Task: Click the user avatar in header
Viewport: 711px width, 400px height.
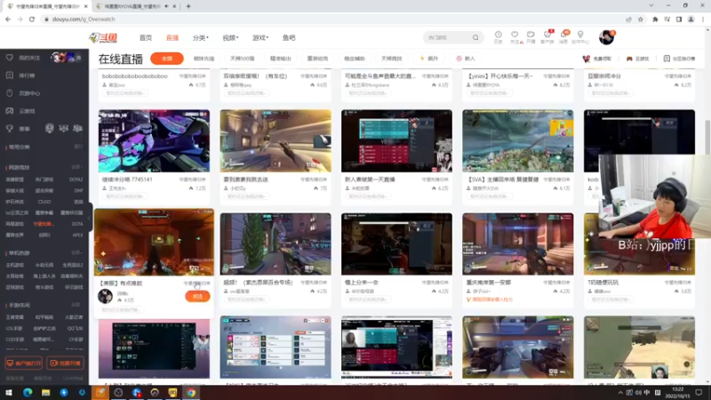Action: (606, 37)
